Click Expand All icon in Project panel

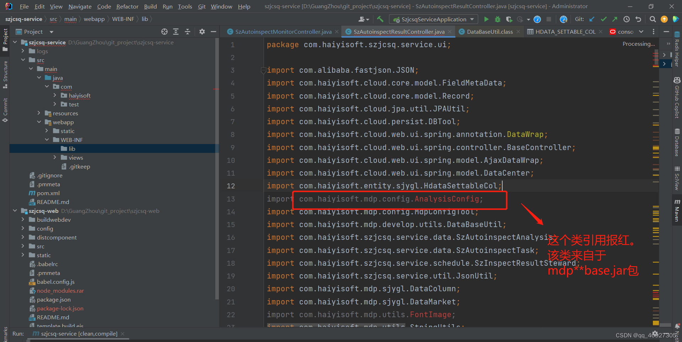[176, 32]
